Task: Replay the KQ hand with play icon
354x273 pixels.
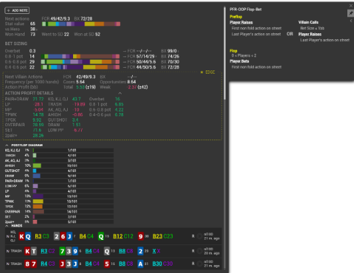Action: point(199,236)
